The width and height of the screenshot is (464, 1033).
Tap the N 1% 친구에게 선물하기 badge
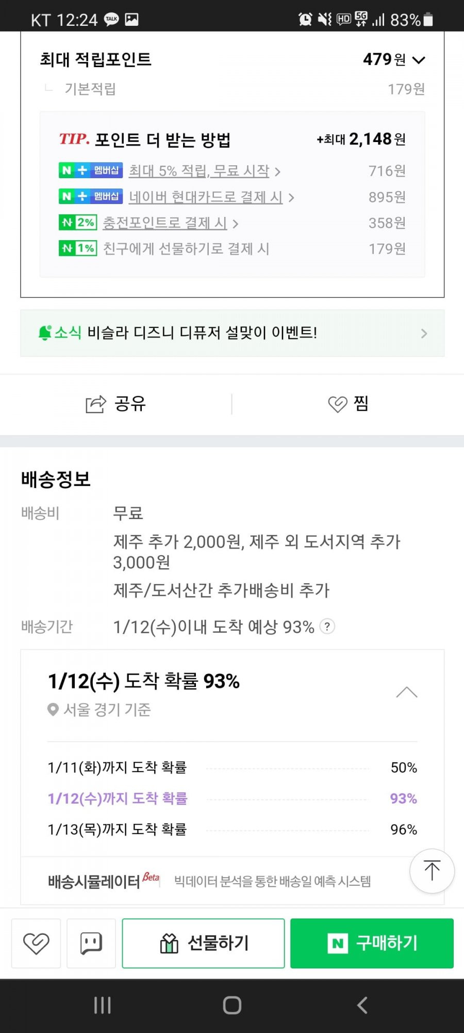[78, 248]
